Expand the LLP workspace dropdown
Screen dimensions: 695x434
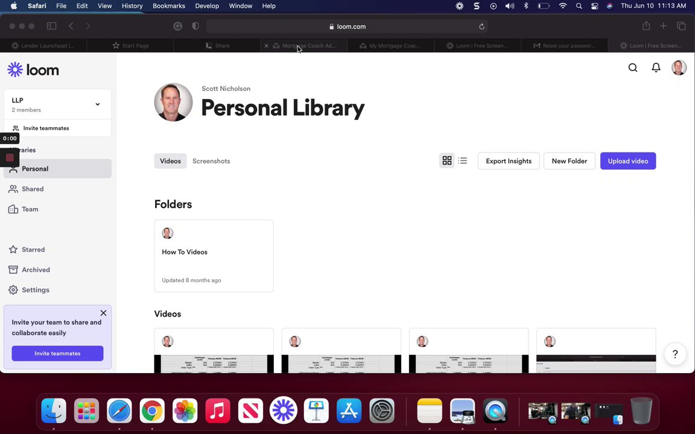point(98,104)
